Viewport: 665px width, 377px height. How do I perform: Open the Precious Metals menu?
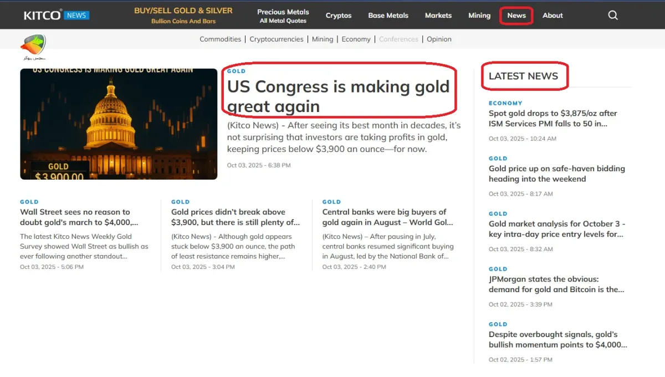[x=283, y=16]
